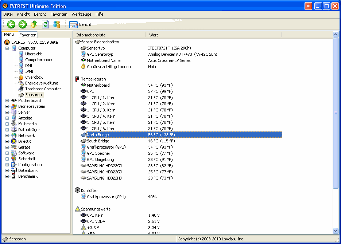Screen dimensions: 341x244
Task: Click the Kühllüfter fan icon
Action: [x=77, y=190]
